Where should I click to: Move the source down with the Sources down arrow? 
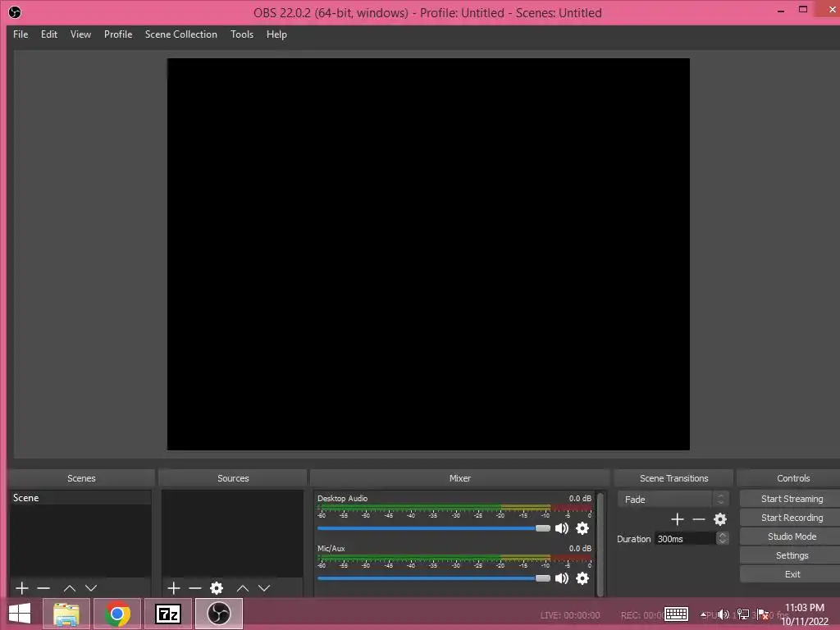click(264, 588)
